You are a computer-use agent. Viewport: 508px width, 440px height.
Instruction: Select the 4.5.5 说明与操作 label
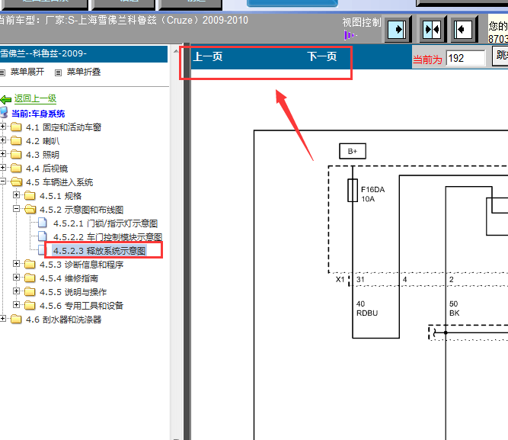click(73, 292)
